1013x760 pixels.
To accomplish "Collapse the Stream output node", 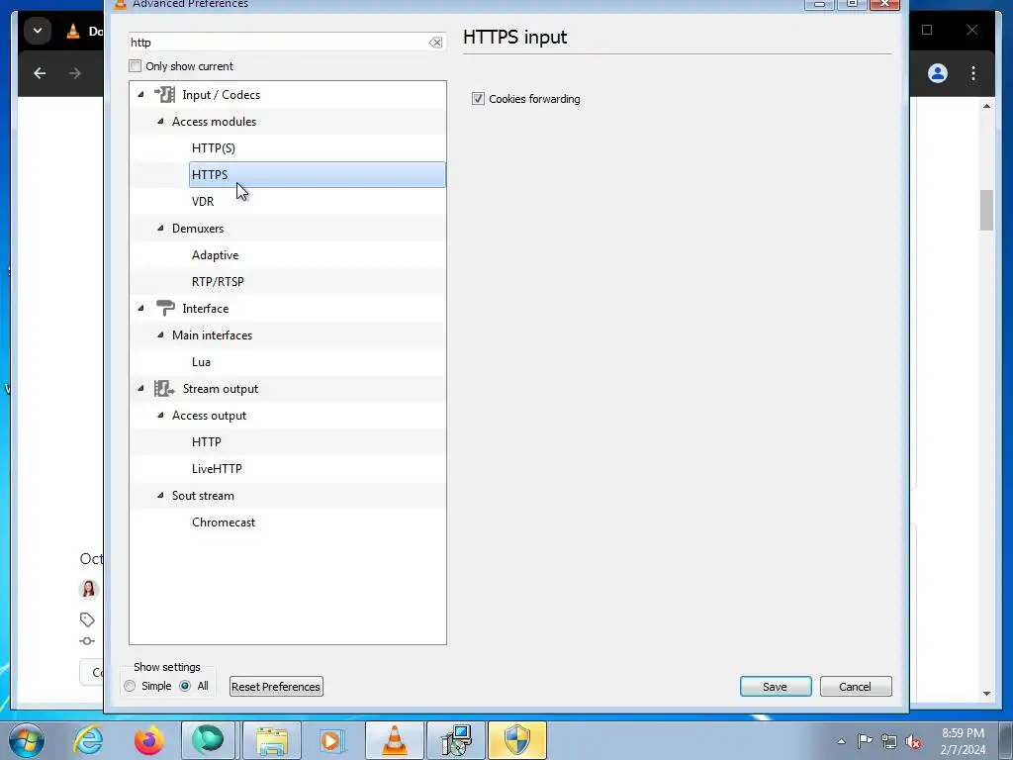I will tap(140, 388).
